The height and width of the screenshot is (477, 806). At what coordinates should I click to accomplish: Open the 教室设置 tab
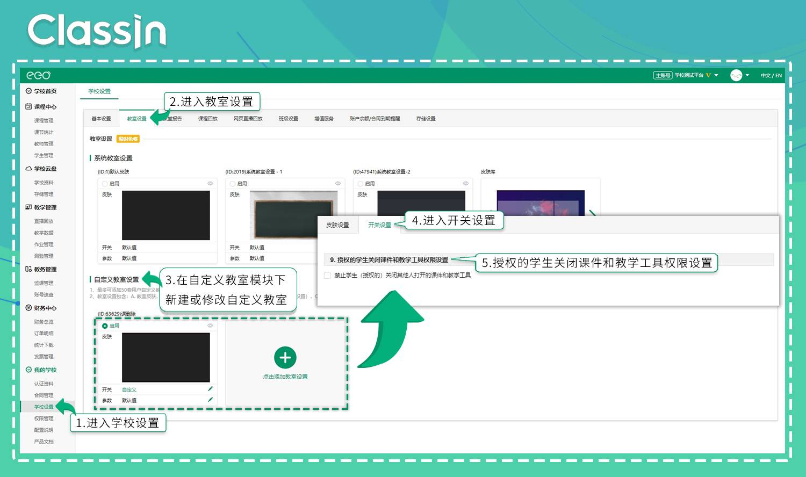tap(136, 119)
